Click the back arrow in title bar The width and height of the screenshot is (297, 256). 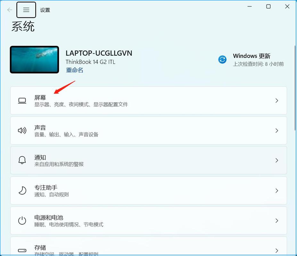[10, 10]
